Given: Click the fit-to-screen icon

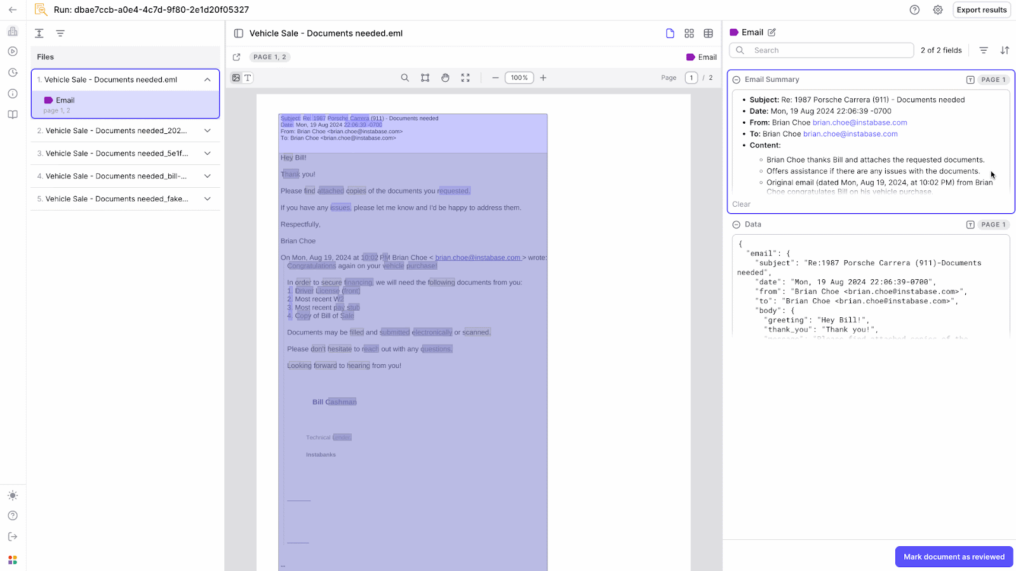Looking at the screenshot, I should (x=465, y=78).
